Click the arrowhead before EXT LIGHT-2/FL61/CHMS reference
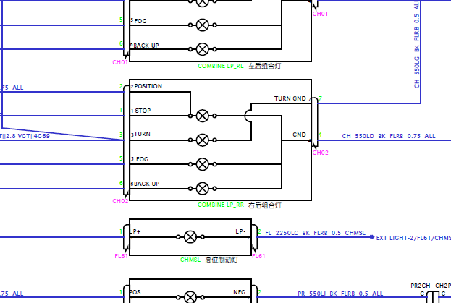451x303 pixels. tap(372, 237)
